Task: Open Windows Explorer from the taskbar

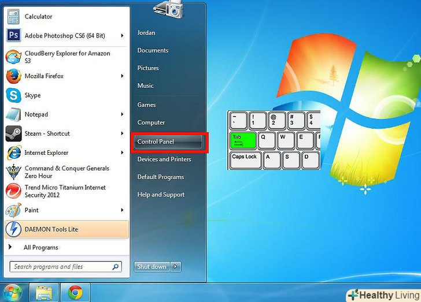Action: 44,293
